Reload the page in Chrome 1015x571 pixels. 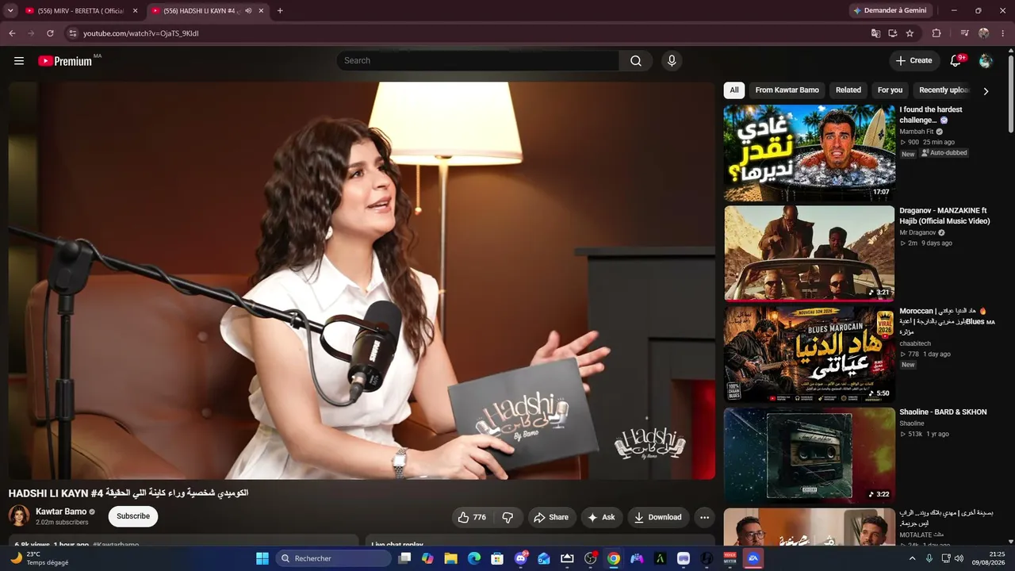(50, 33)
